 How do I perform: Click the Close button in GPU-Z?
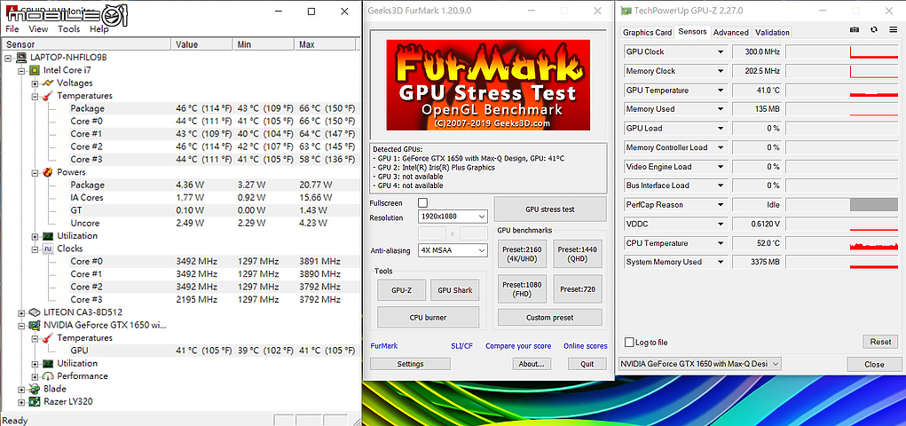(x=874, y=364)
